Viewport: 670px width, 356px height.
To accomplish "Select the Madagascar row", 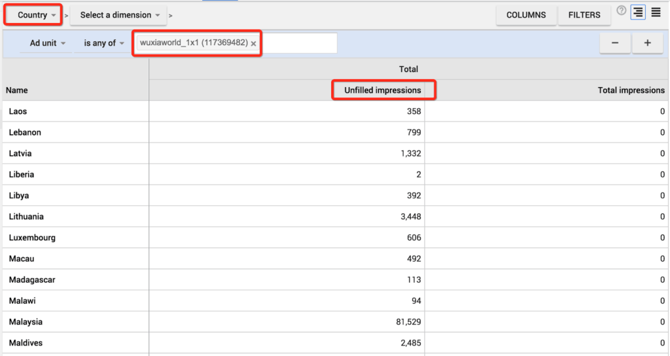I will [335, 279].
